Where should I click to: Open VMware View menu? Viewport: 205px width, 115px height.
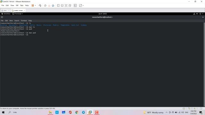click(12, 5)
